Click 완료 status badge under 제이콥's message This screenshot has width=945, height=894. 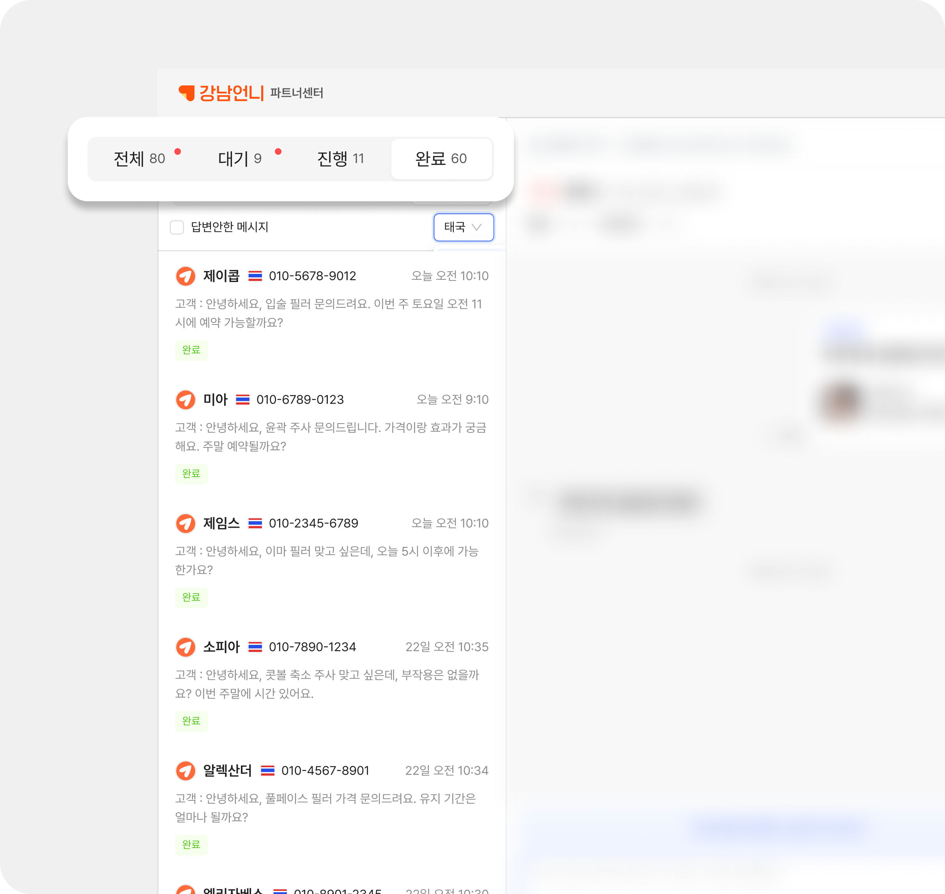pyautogui.click(x=191, y=350)
